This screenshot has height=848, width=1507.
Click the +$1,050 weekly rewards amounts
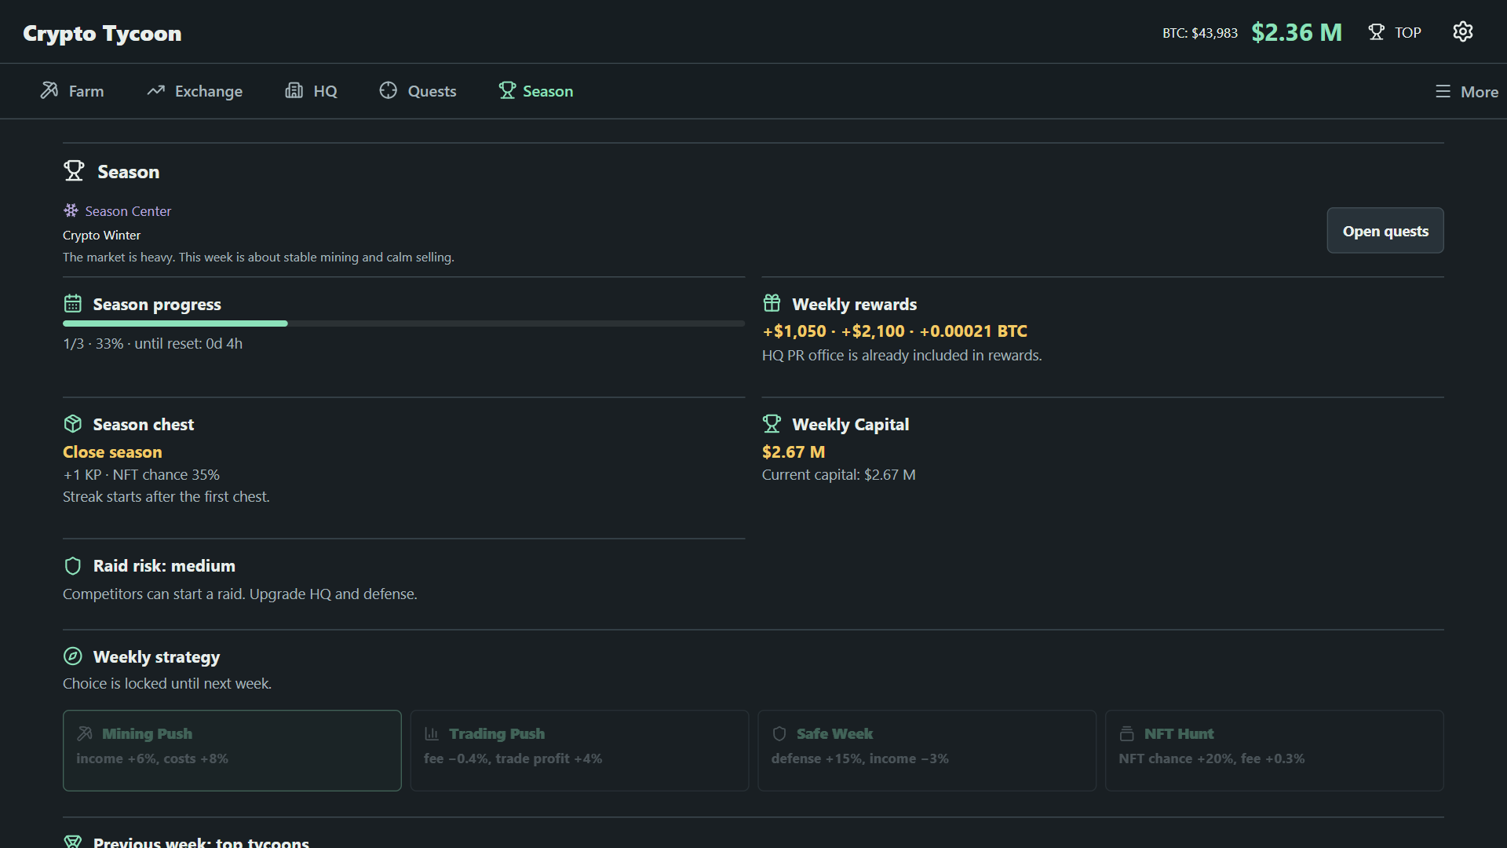tap(895, 331)
